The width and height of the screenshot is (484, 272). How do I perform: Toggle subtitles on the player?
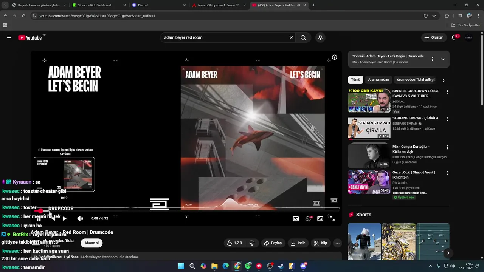pyautogui.click(x=296, y=218)
